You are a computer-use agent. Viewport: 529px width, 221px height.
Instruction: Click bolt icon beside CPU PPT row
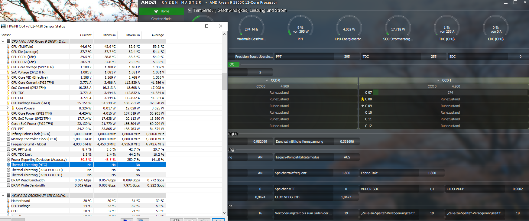click(8, 129)
